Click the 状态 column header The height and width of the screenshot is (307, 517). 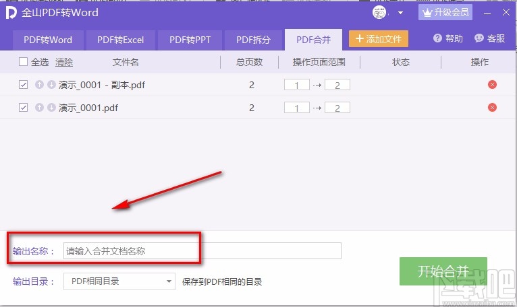[401, 62]
